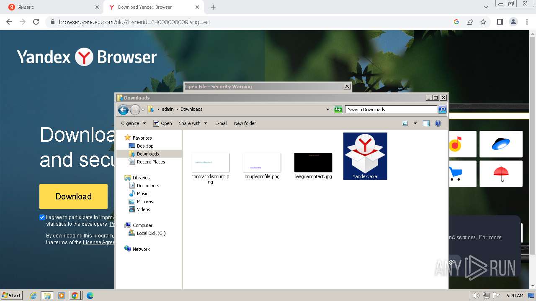Open Documents library
This screenshot has width=536, height=301.
148,186
